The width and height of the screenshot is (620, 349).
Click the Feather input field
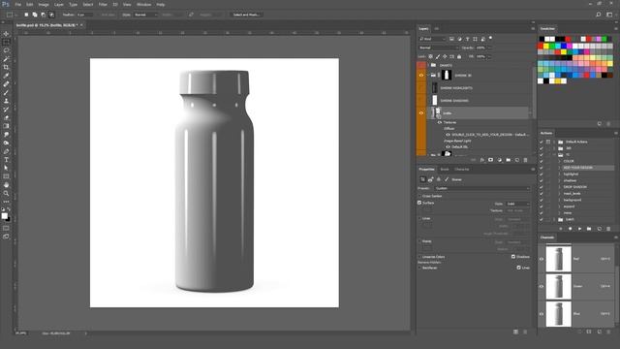click(x=84, y=15)
